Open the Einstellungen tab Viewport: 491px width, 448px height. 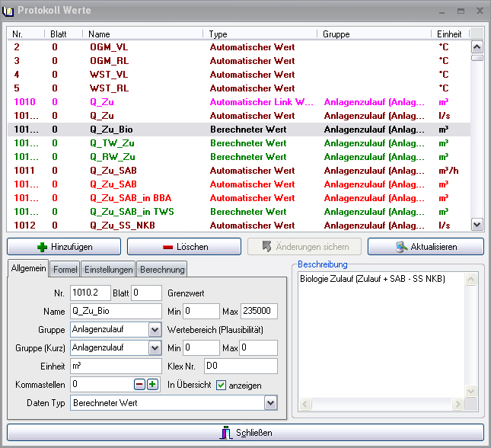[x=108, y=270]
